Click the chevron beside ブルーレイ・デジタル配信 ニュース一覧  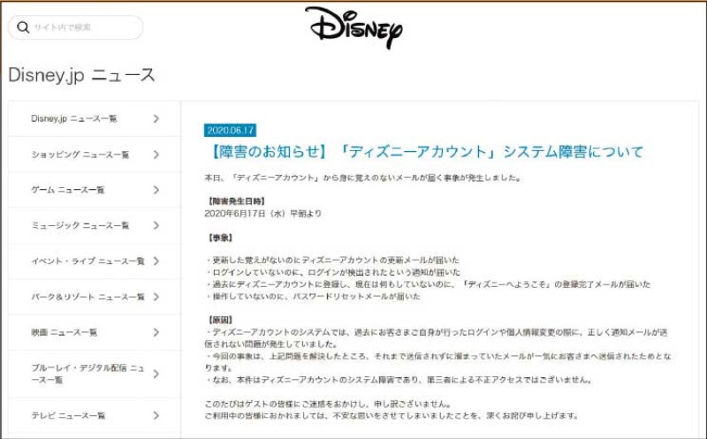tap(156, 374)
